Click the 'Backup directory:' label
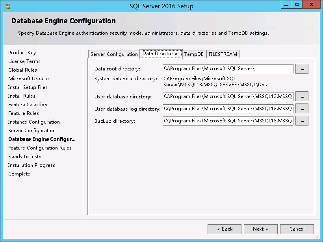323x242 pixels. click(115, 121)
